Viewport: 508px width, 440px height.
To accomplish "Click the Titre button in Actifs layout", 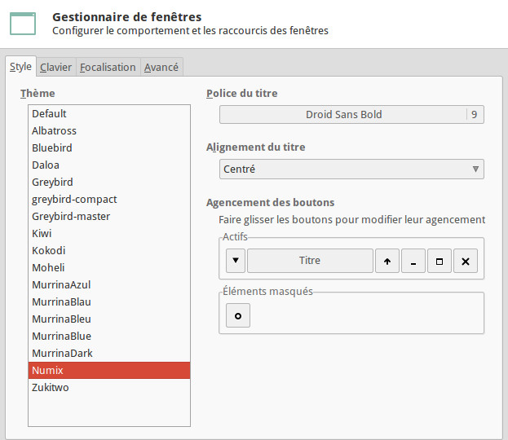I will click(310, 262).
